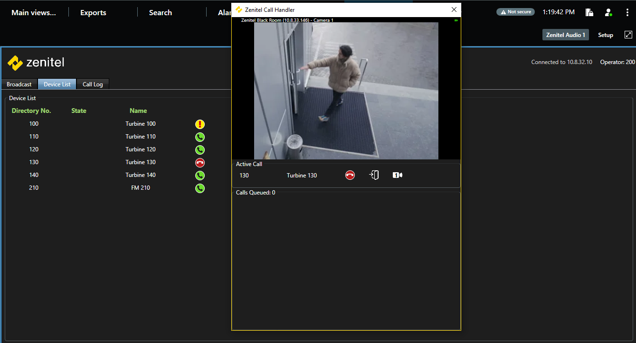Click the warning icon for Turbine 100
Viewport: 636px width, 343px height.
200,124
